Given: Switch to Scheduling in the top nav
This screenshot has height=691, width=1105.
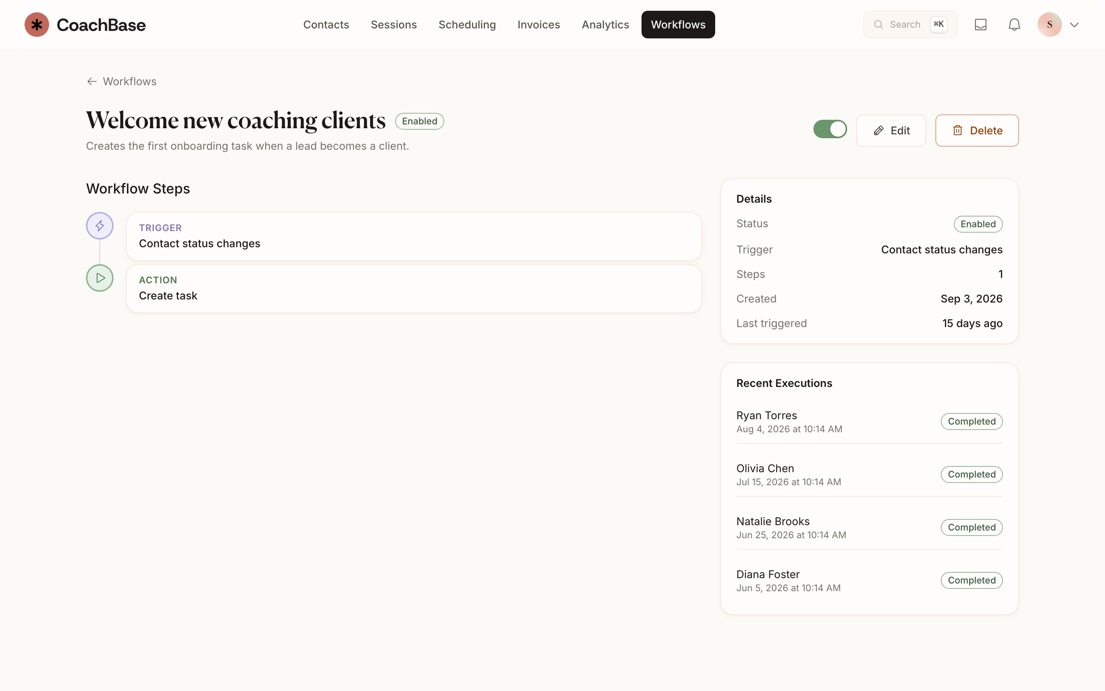Looking at the screenshot, I should (x=467, y=25).
